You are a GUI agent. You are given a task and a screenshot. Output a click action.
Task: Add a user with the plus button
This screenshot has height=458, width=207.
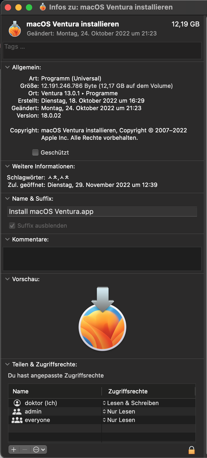click(14, 450)
